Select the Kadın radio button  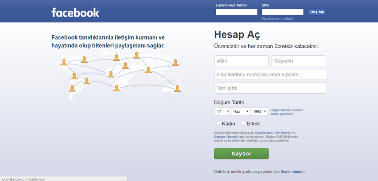click(x=218, y=123)
